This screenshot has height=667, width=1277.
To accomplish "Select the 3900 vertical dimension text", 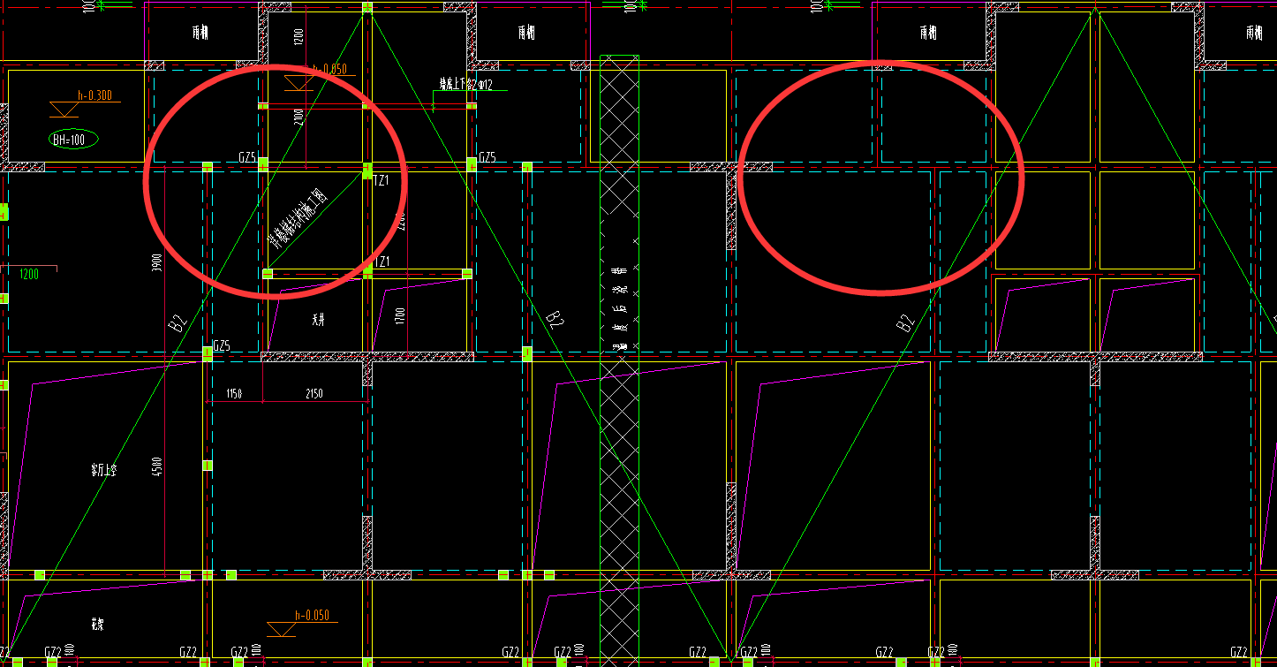I will pos(157,262).
